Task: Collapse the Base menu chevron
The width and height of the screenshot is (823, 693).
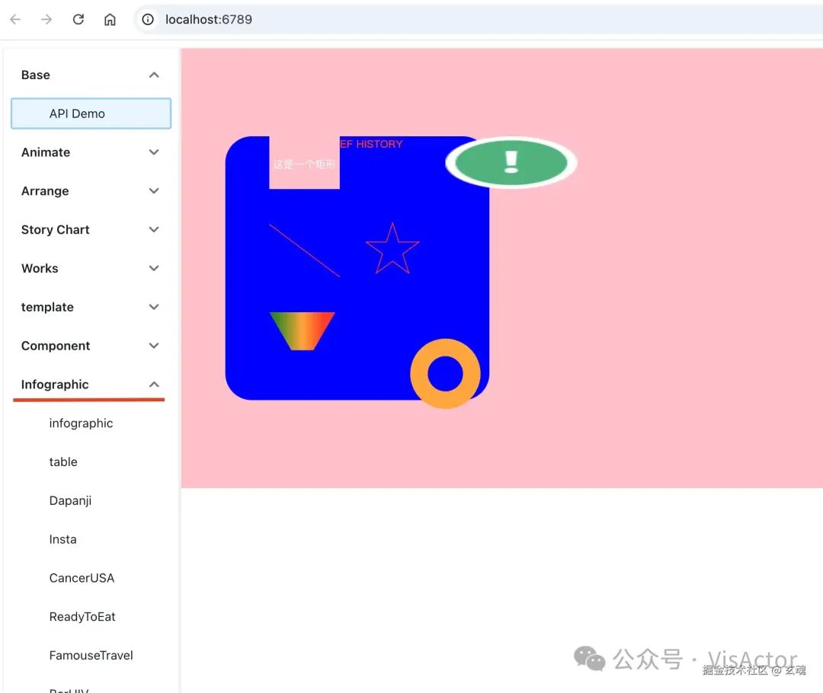Action: [x=154, y=75]
